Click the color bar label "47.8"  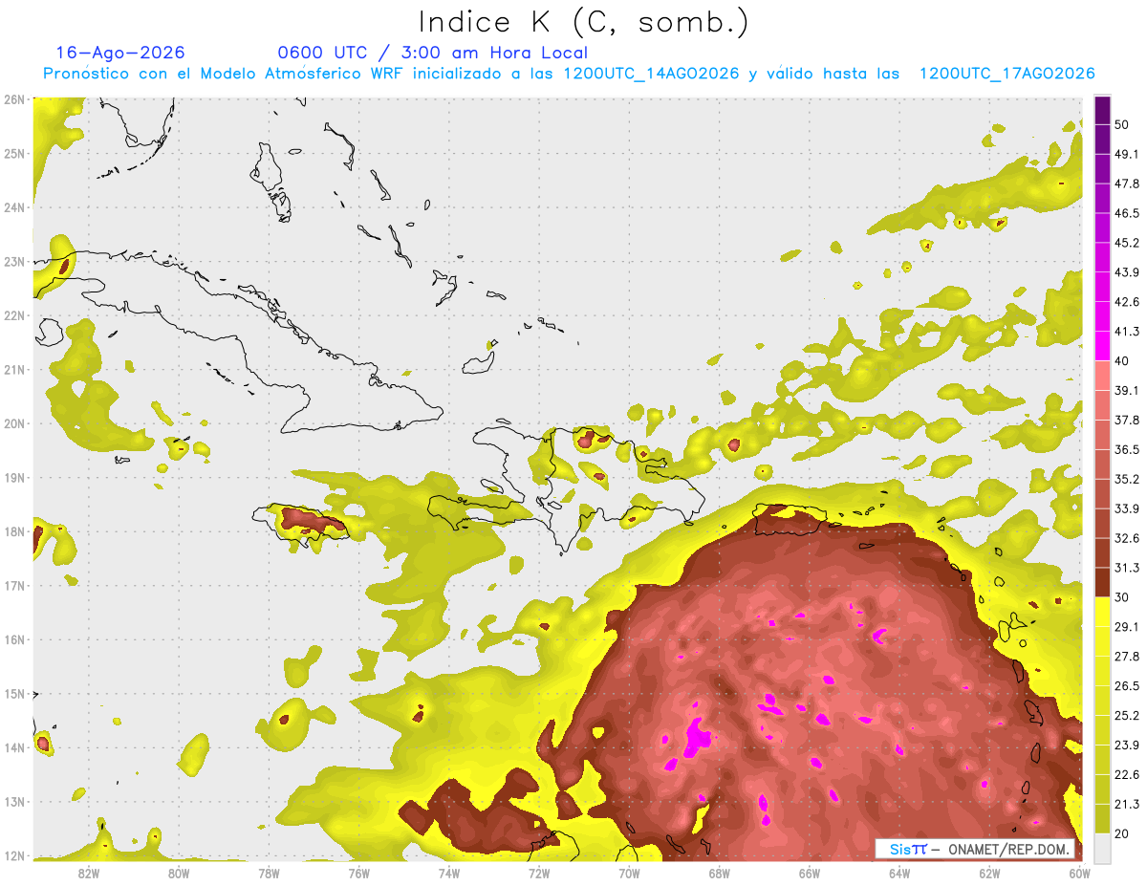pyautogui.click(x=1127, y=184)
